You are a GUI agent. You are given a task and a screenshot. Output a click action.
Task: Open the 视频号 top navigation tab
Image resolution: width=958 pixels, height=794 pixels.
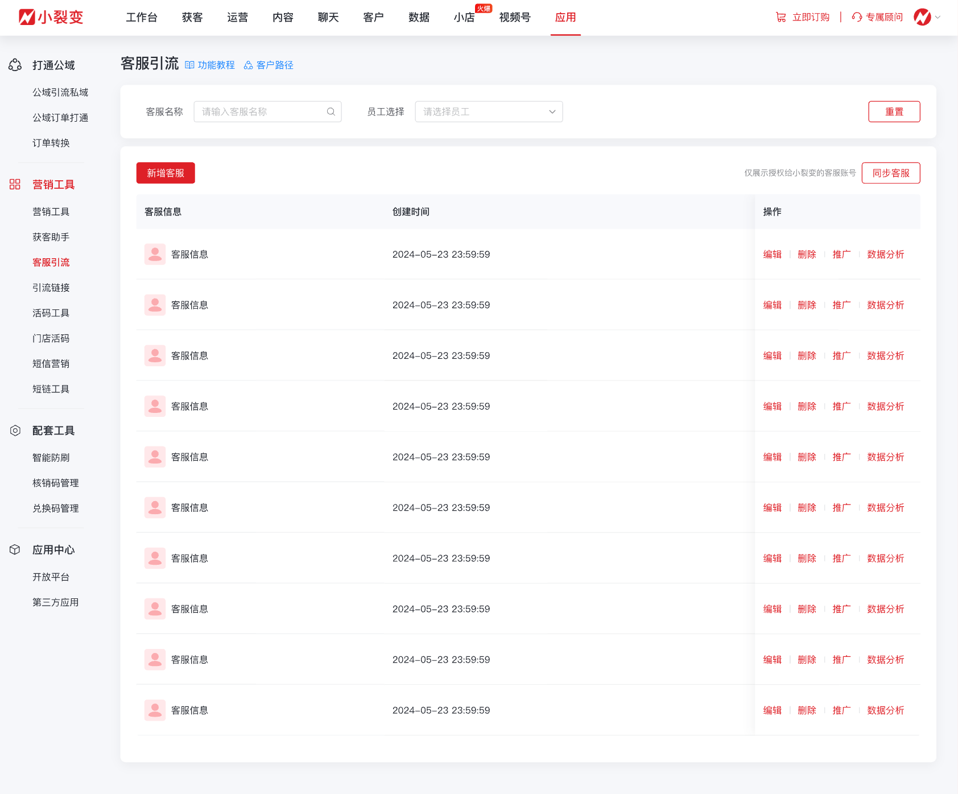coord(514,17)
